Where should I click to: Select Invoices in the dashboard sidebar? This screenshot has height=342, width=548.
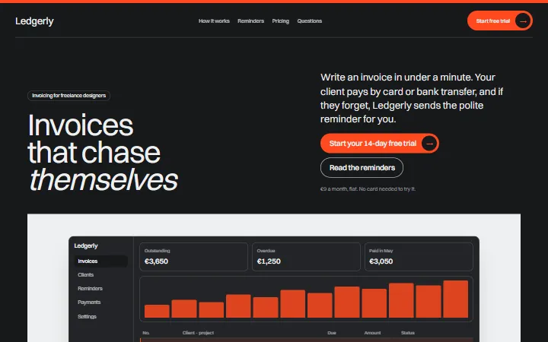click(x=100, y=261)
